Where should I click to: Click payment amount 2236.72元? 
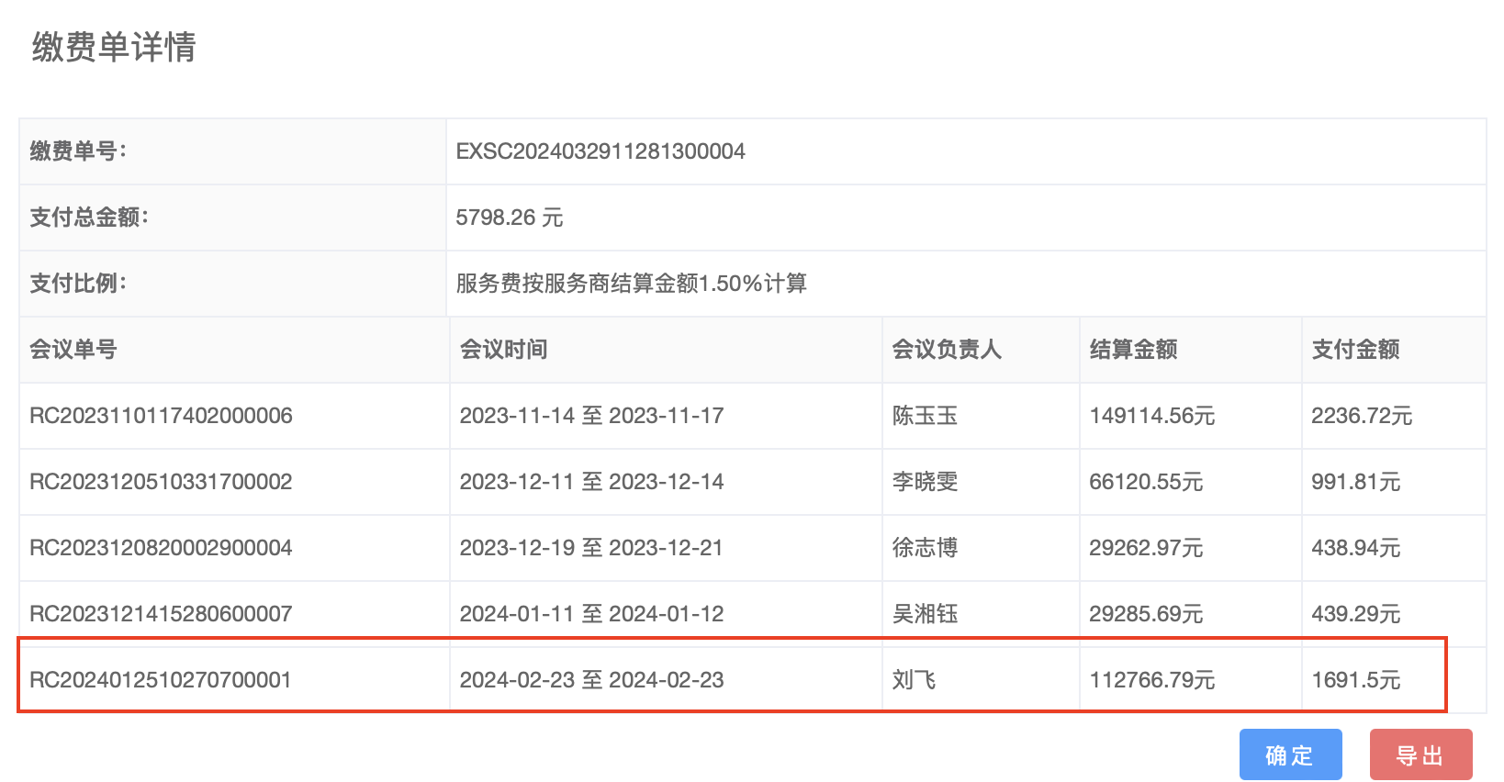click(x=1361, y=416)
